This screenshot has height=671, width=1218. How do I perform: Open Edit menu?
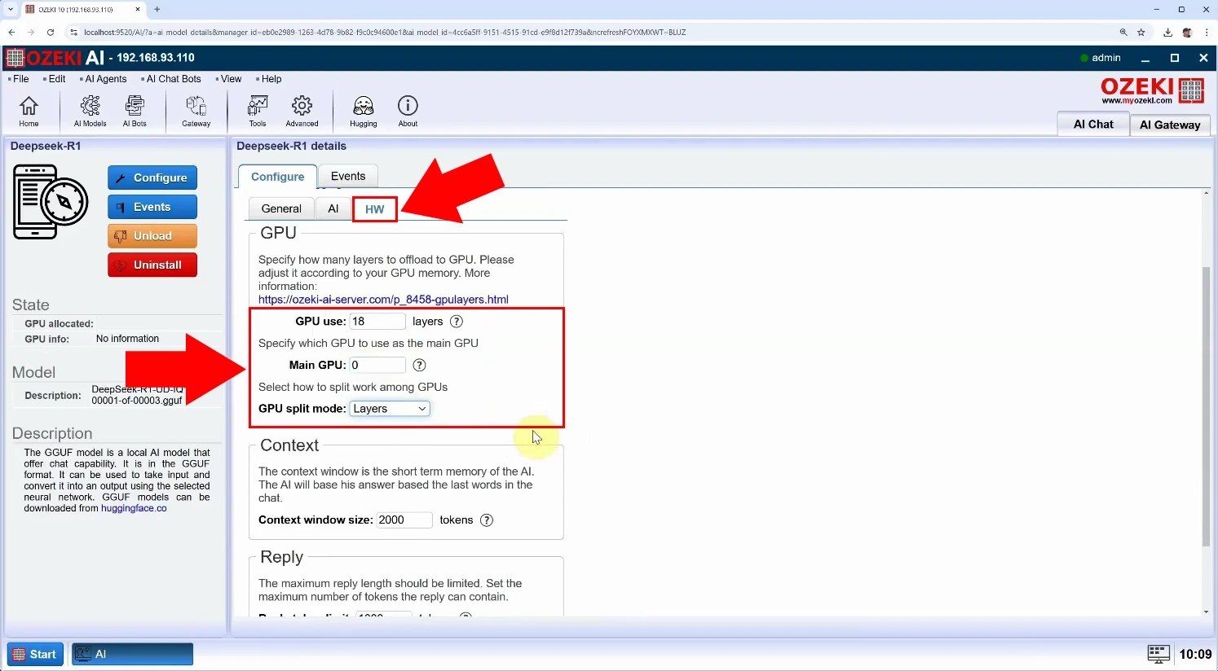56,79
